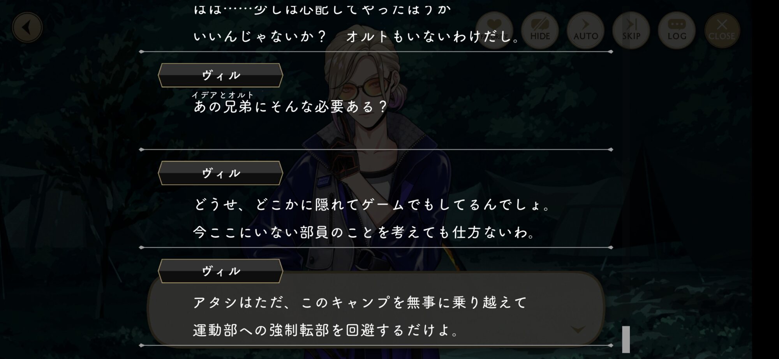Select the bottom ヴィル name tag
Image resolution: width=779 pixels, height=359 pixels.
(x=220, y=271)
